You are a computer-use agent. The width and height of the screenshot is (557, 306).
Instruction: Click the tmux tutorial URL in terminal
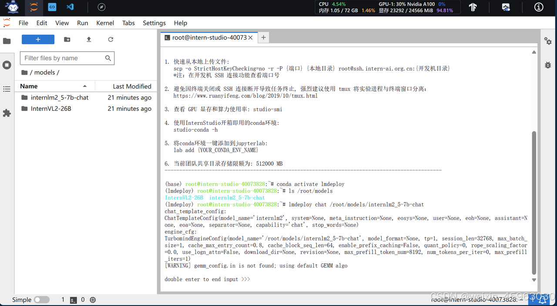pyautogui.click(x=245, y=96)
